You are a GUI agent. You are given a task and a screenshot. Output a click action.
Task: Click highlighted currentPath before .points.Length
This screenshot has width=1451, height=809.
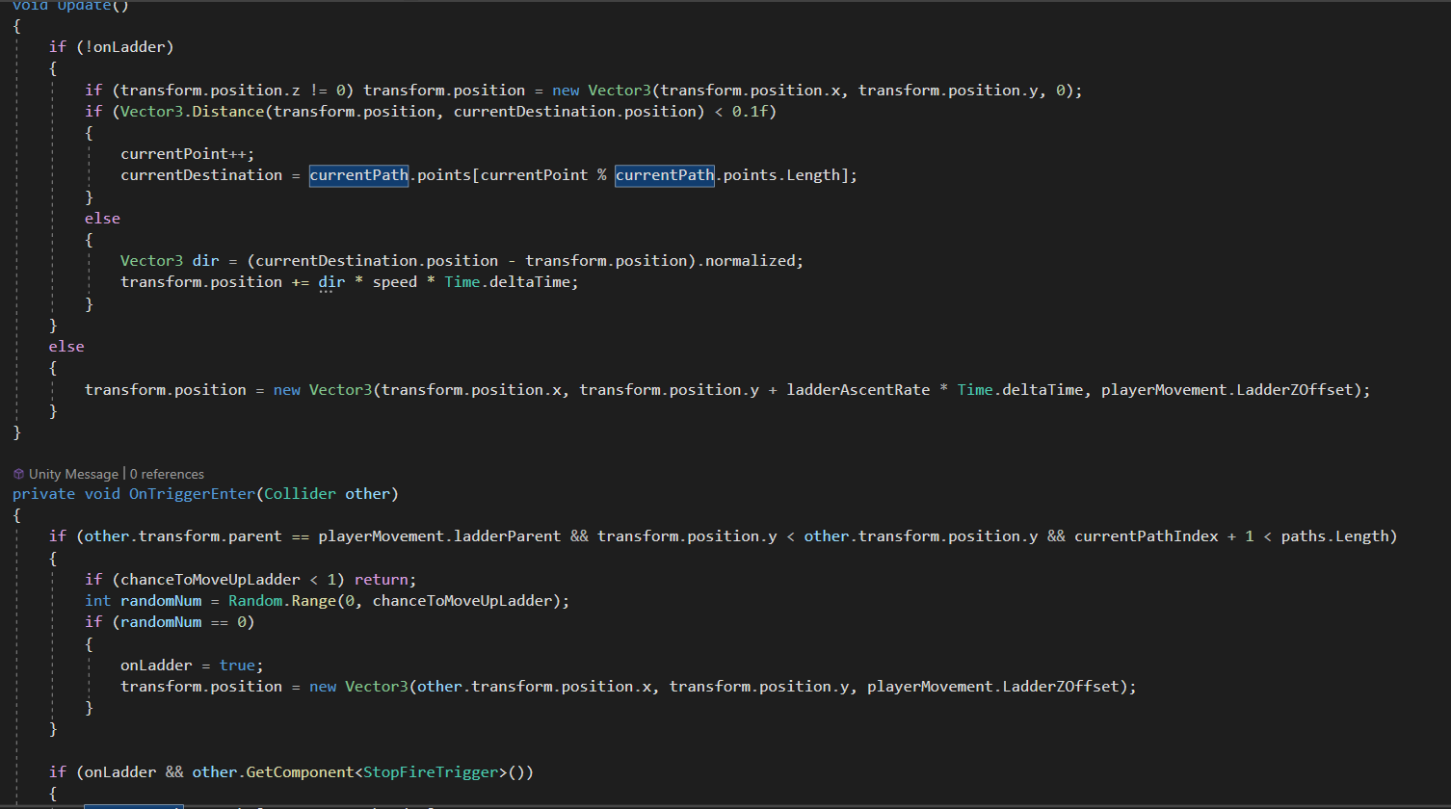coord(665,175)
